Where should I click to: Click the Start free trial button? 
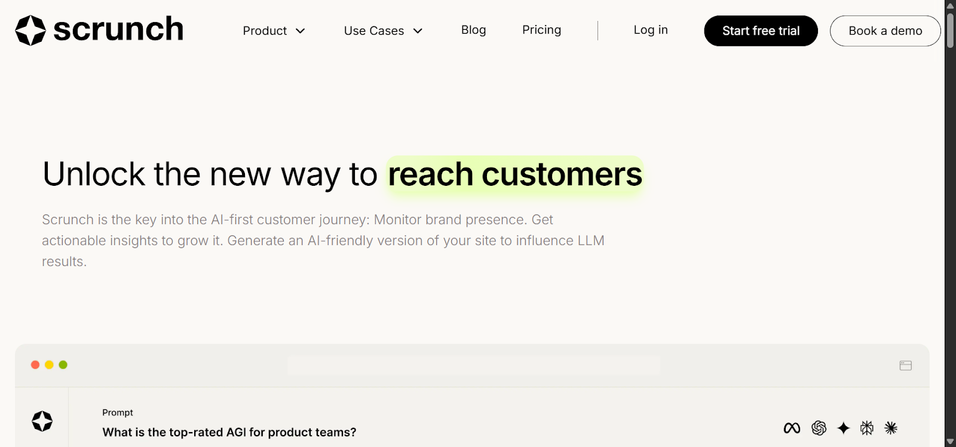click(x=760, y=30)
